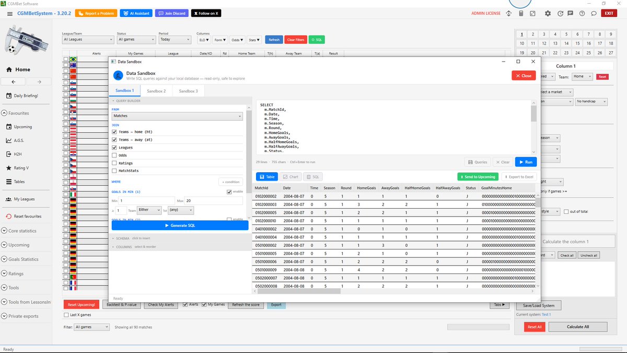Expand the Core statistics sidebar section
The width and height of the screenshot is (627, 353).
coord(19,231)
